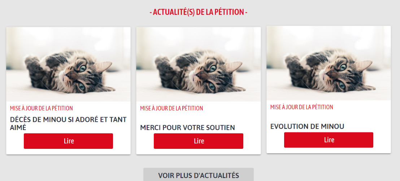Open the Evolution de Minou headline
The image size is (400, 181).
tap(307, 126)
